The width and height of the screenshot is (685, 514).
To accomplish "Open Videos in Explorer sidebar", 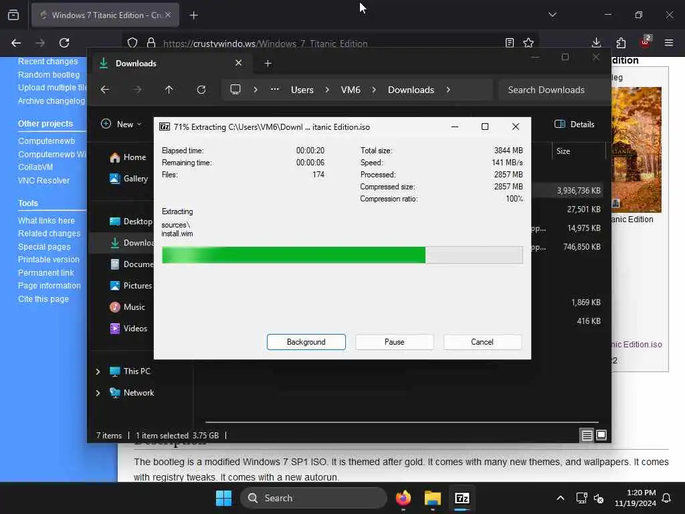I will pyautogui.click(x=128, y=328).
